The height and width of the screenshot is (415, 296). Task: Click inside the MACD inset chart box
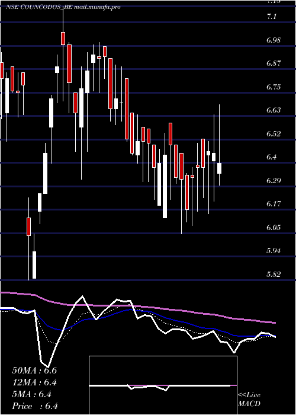163,385
